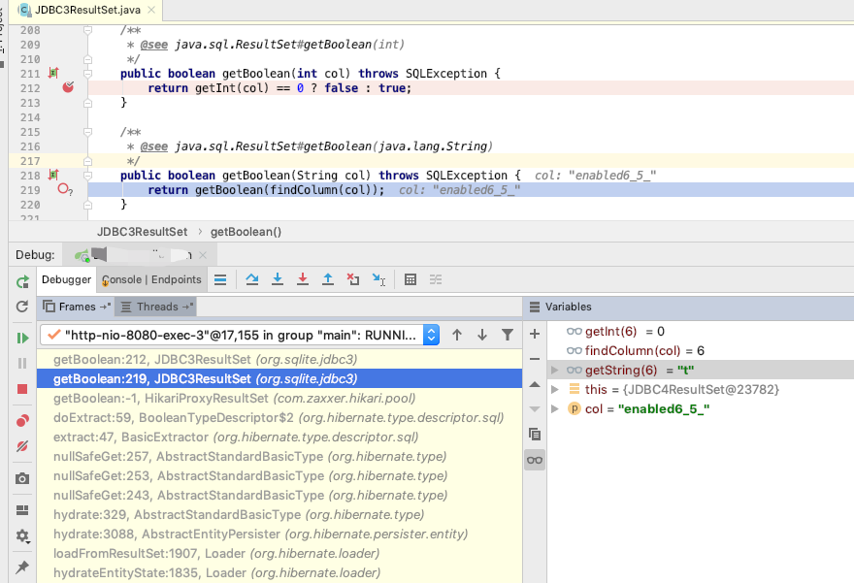This screenshot has width=854, height=583.
Task: Open the http-nio-8080-exec-3 thread dropdown
Action: (x=239, y=335)
